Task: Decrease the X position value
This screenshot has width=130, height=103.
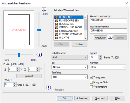Action: click(x=18, y=70)
